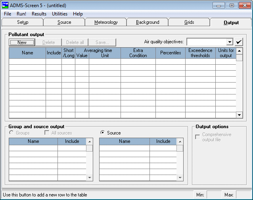253x200 pixels.
Task: Switch to the Meteorology tab
Action: click(x=106, y=22)
